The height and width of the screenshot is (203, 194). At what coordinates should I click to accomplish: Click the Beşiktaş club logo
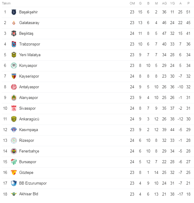14,33
